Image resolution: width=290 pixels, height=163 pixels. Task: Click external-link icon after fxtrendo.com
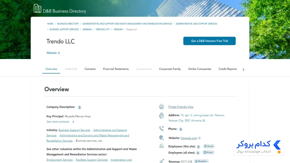(199, 138)
